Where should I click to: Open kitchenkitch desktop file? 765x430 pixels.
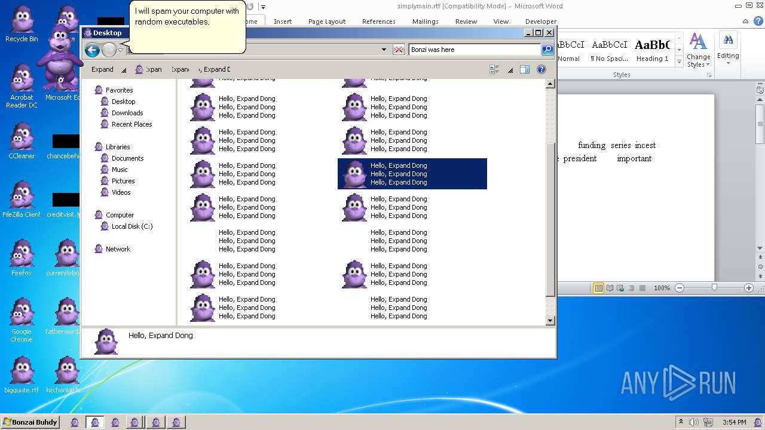click(x=66, y=376)
